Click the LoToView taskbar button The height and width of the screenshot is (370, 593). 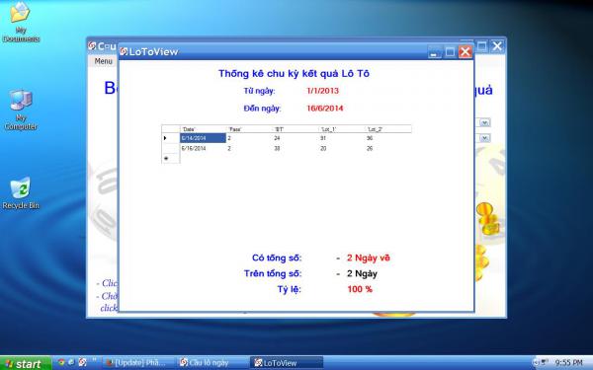coord(287,362)
